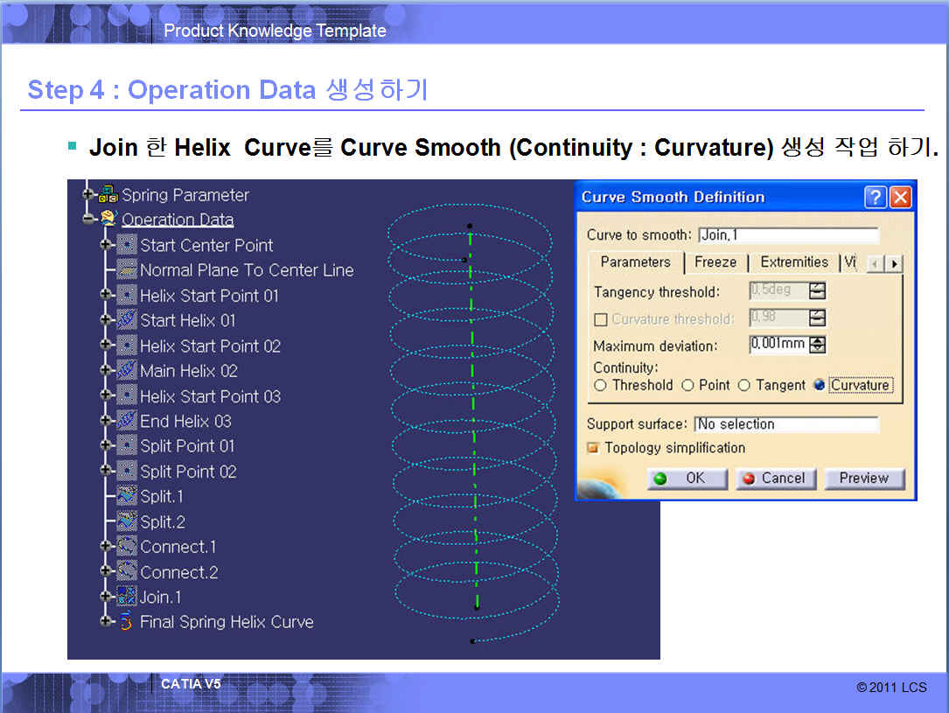Select the Start Helix 01 curve icon

point(127,320)
